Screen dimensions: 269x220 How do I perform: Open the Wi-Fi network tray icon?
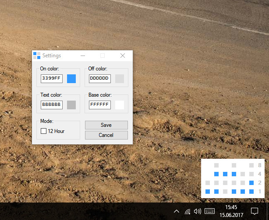(x=188, y=211)
